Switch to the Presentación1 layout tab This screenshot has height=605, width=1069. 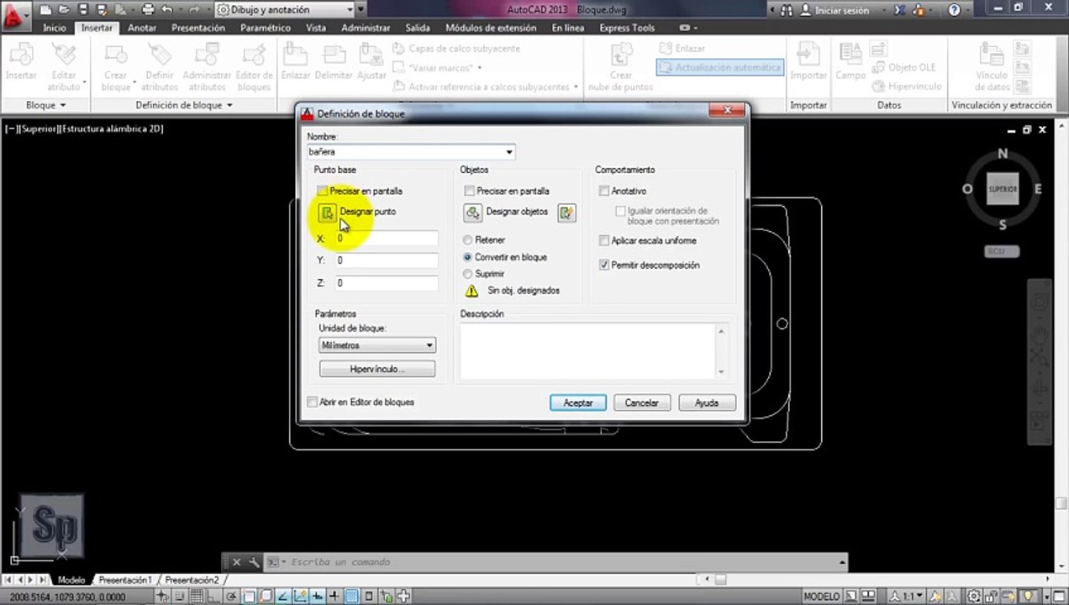coord(125,581)
